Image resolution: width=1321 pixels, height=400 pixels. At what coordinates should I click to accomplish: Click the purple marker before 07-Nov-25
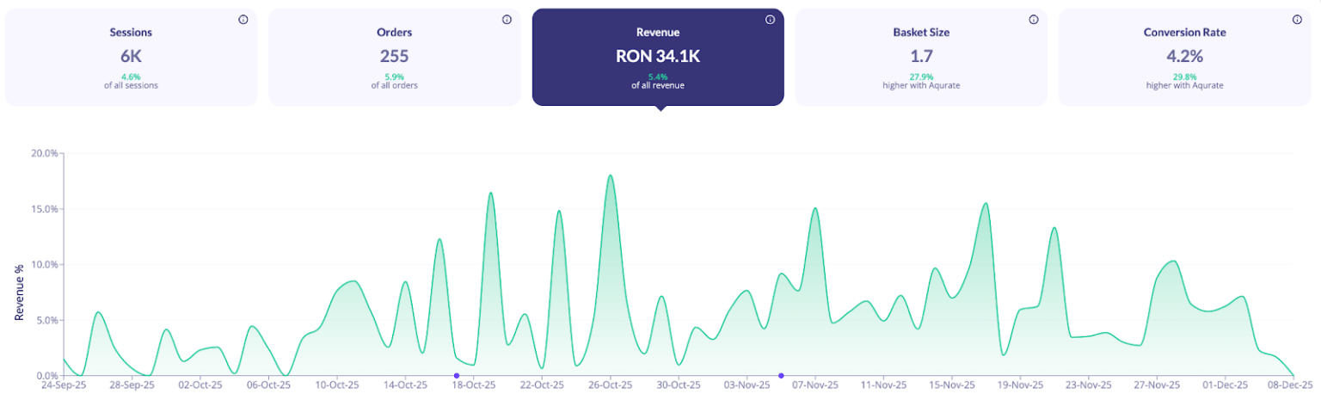pyautogui.click(x=781, y=376)
